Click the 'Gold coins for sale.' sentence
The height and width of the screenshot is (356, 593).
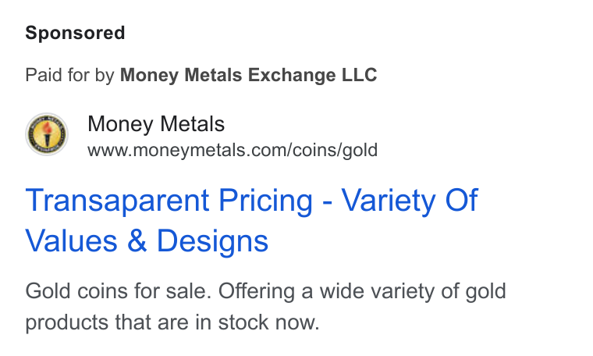(x=118, y=291)
